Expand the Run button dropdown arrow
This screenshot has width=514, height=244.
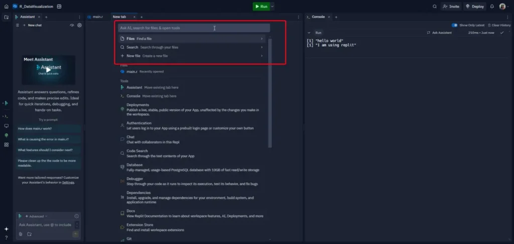pos(273,6)
